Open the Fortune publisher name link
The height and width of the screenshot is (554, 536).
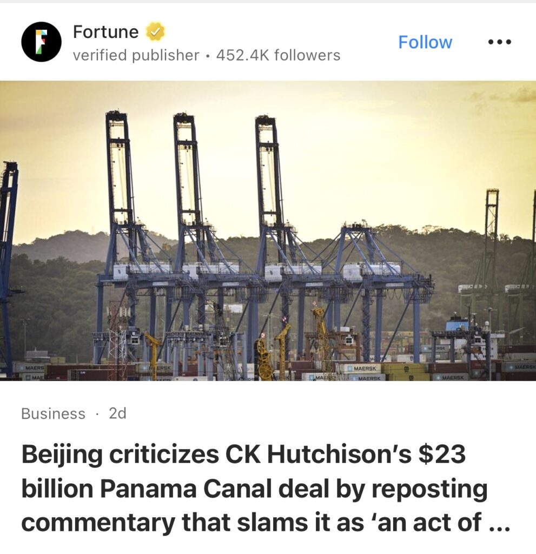105,32
